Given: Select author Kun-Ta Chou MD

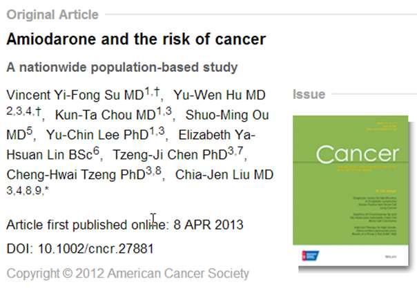Looking at the screenshot, I should click(x=106, y=115).
